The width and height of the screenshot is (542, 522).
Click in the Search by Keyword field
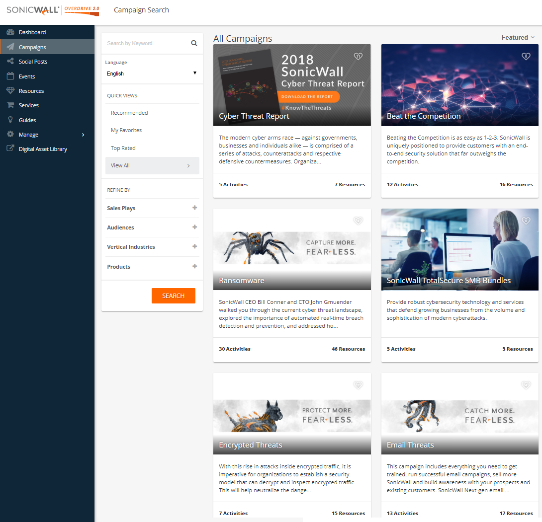click(x=147, y=43)
